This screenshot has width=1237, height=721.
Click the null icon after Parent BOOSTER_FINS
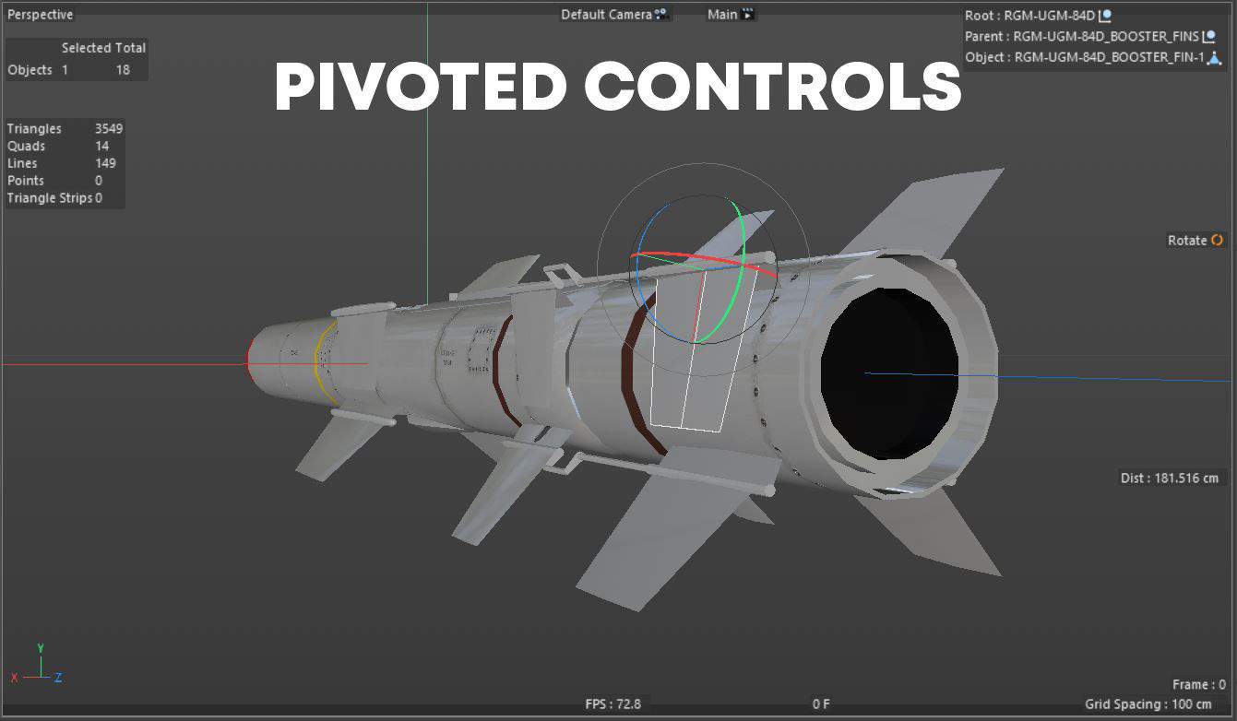(1208, 36)
